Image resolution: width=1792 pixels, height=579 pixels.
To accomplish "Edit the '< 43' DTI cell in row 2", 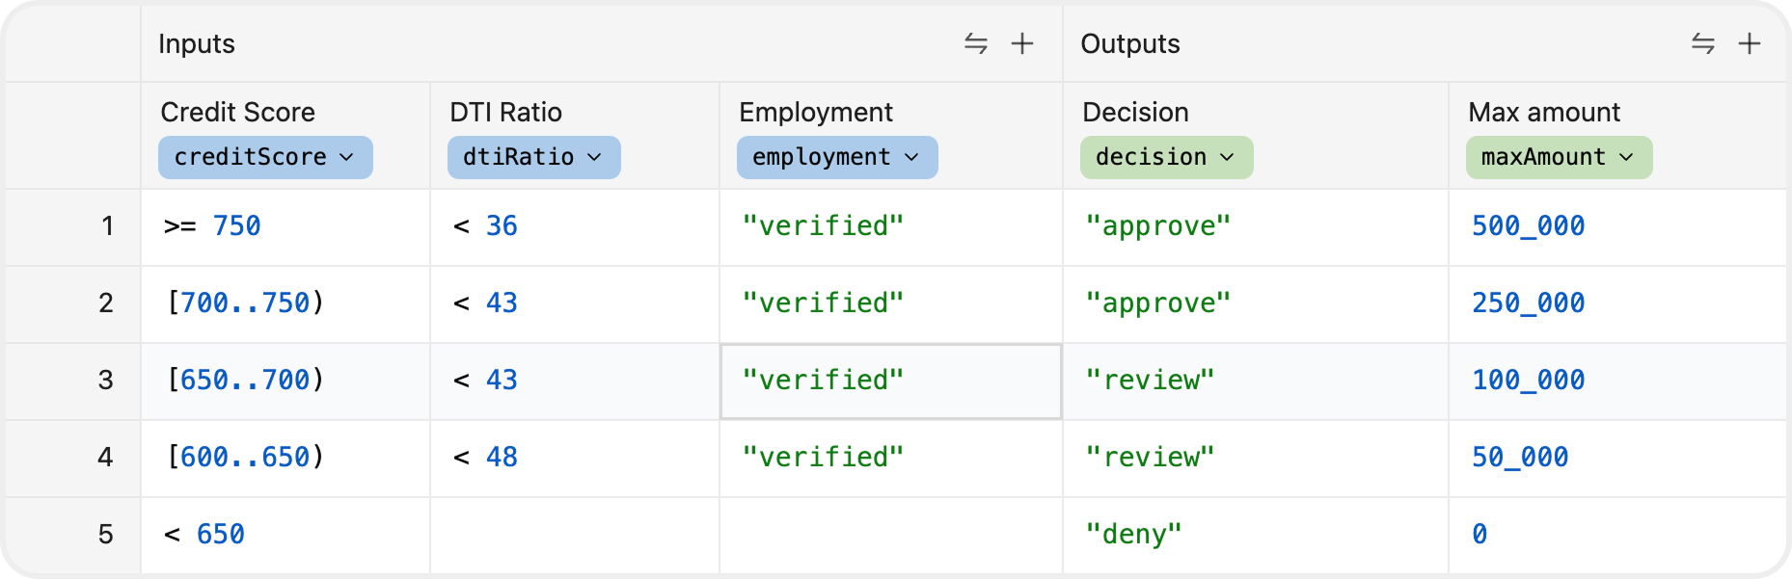I will [x=575, y=303].
